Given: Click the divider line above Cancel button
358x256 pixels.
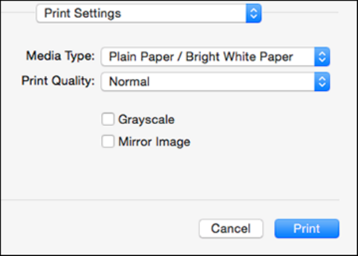Looking at the screenshot, I should 170,200.
